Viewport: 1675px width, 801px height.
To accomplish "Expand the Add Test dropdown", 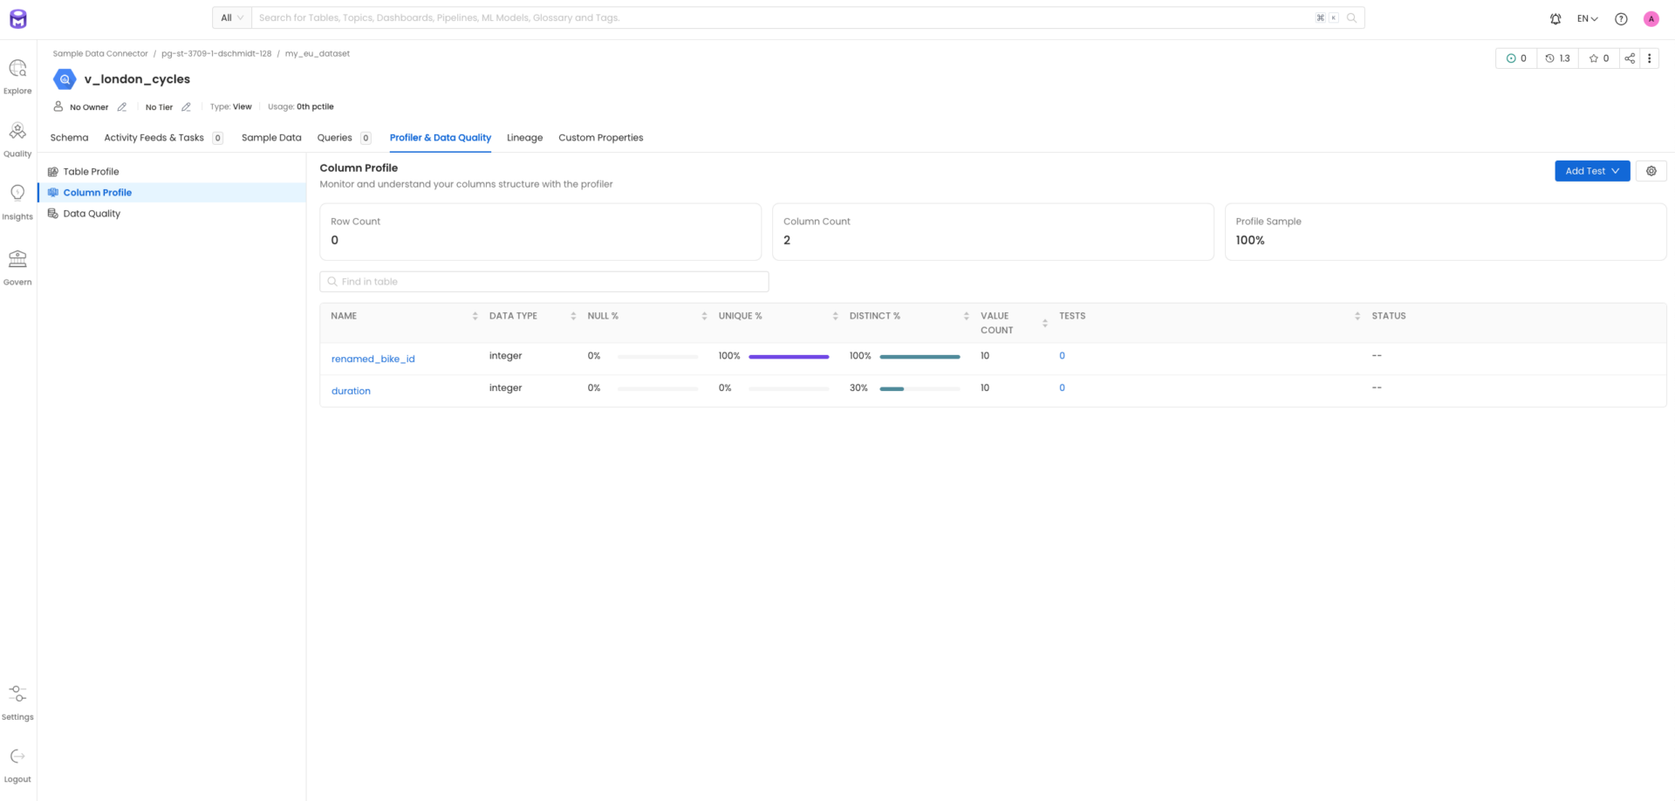I will (1591, 171).
